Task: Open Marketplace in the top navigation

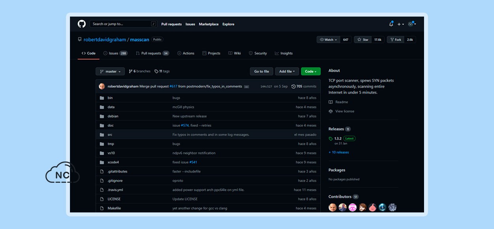Action: (209, 24)
